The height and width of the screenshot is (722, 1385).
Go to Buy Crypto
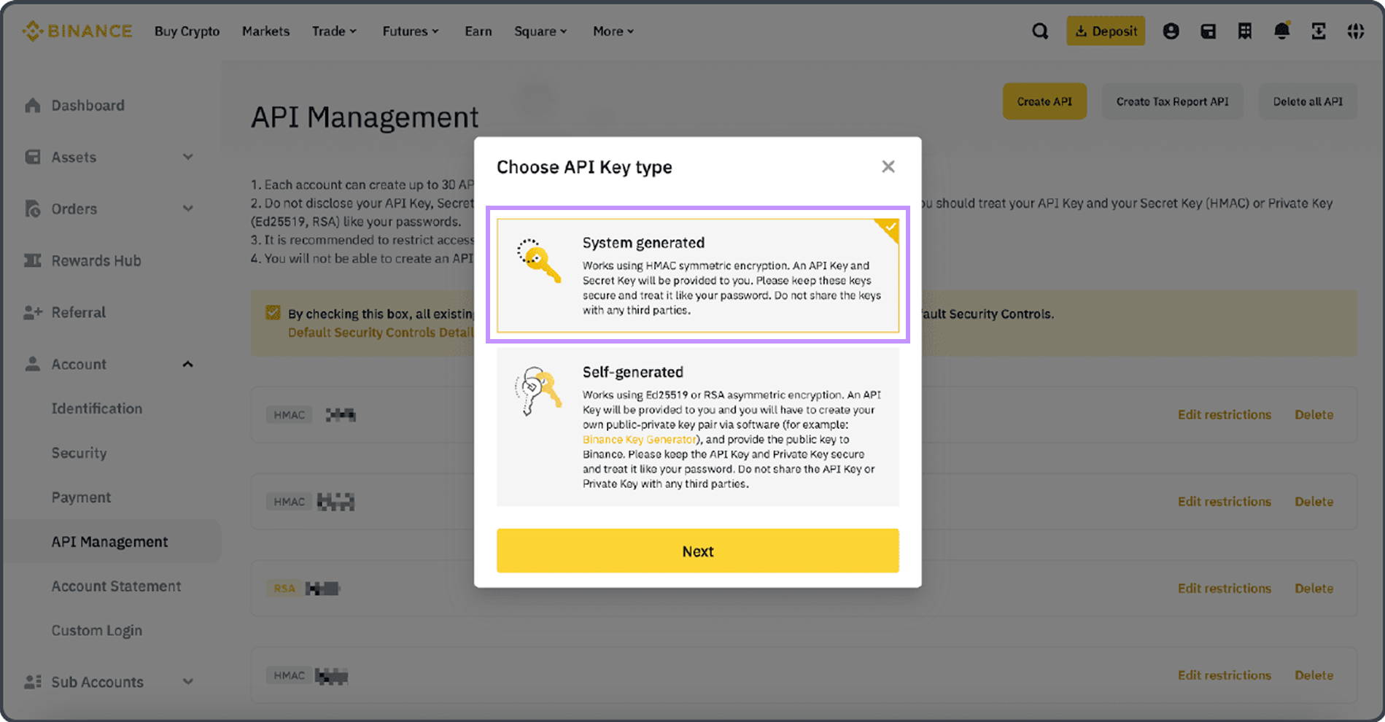[187, 31]
